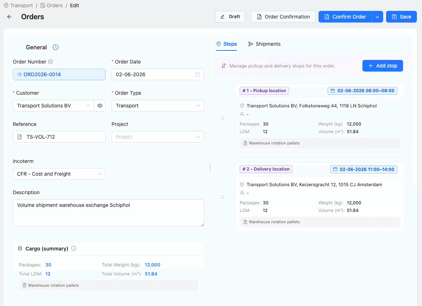This screenshot has height=306, width=422.
Task: Click note icon in cargo summary pallets note
Action: [x=24, y=285]
